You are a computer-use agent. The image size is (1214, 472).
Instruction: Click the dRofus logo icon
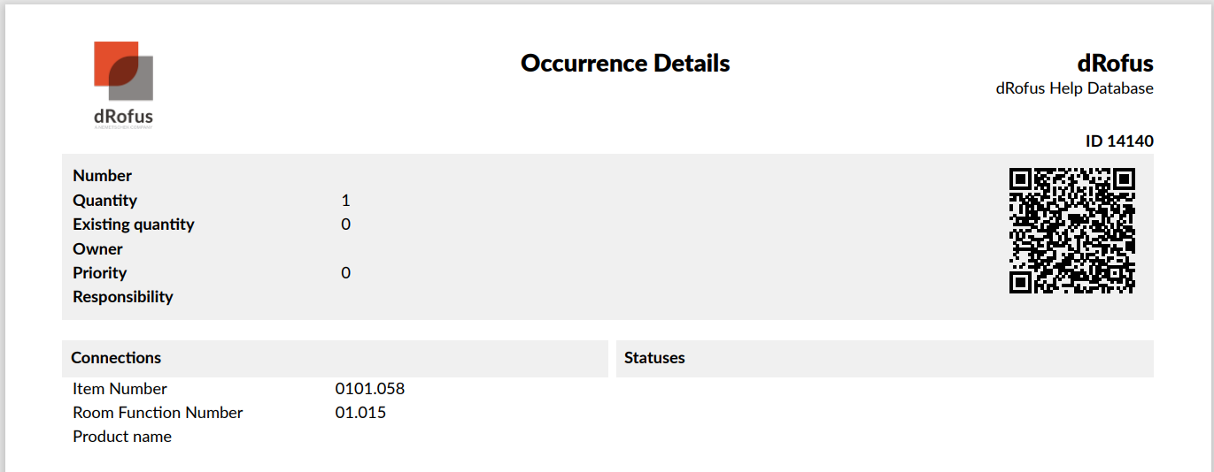(123, 84)
